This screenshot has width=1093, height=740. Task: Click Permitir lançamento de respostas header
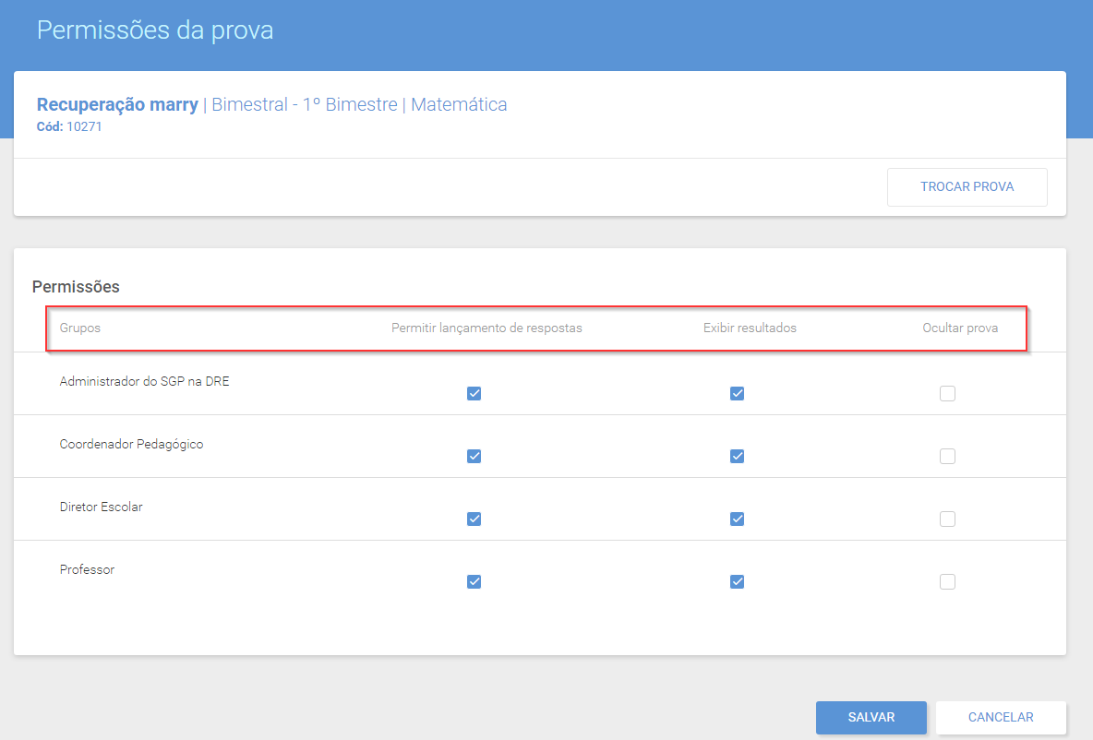click(486, 328)
